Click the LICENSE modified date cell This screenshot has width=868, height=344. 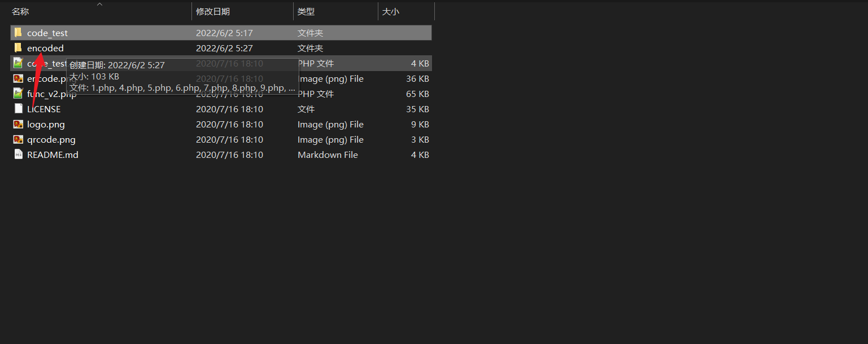click(229, 109)
